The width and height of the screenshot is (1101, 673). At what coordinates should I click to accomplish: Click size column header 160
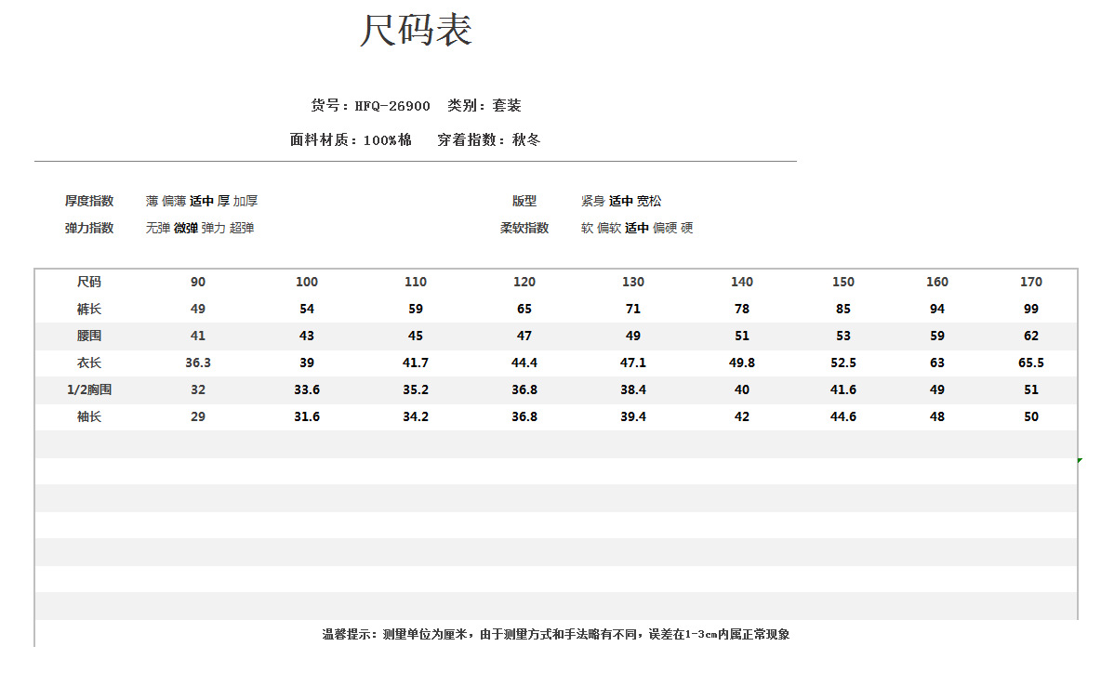(937, 282)
